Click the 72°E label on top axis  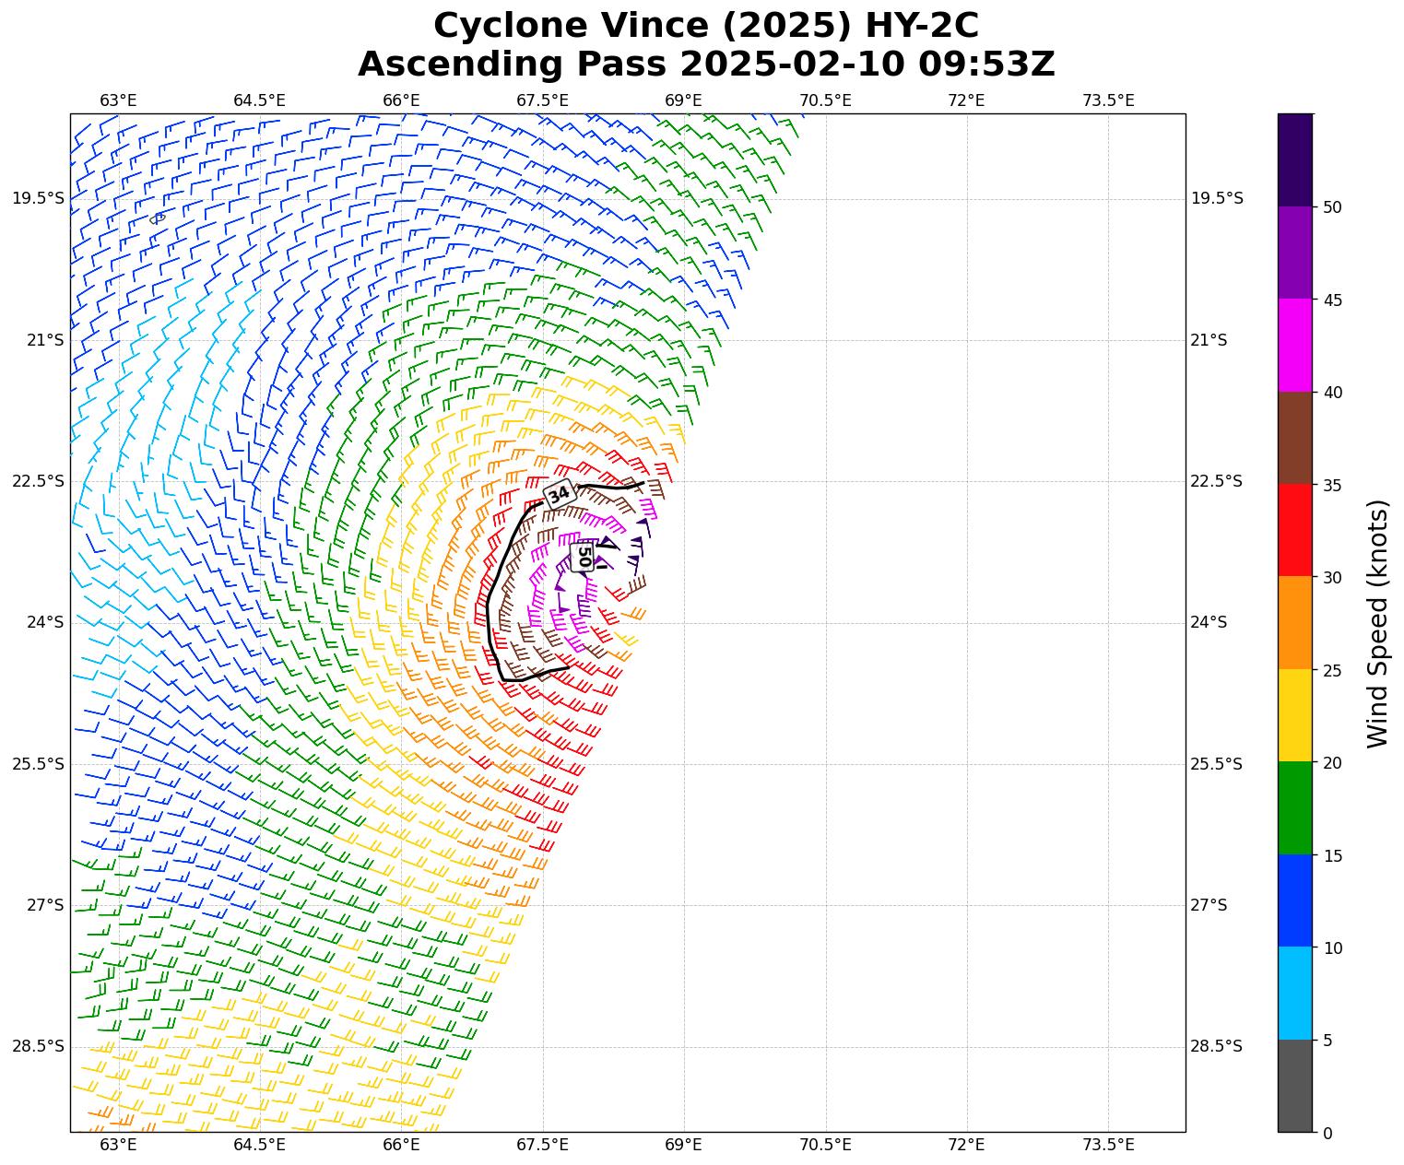tap(966, 100)
